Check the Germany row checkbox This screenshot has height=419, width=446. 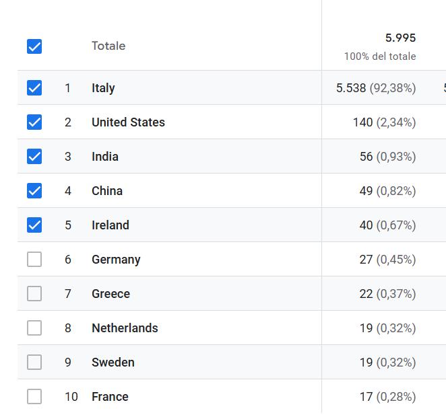pos(34,260)
